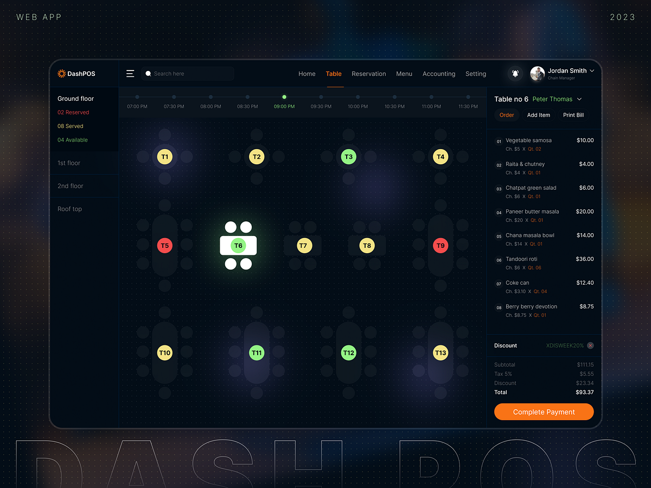
Task: Click the notification bell icon
Action: tap(515, 73)
